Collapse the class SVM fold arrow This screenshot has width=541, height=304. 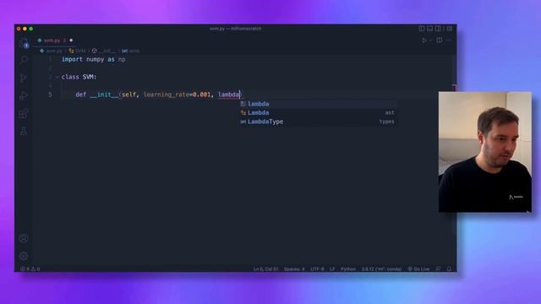[57, 77]
